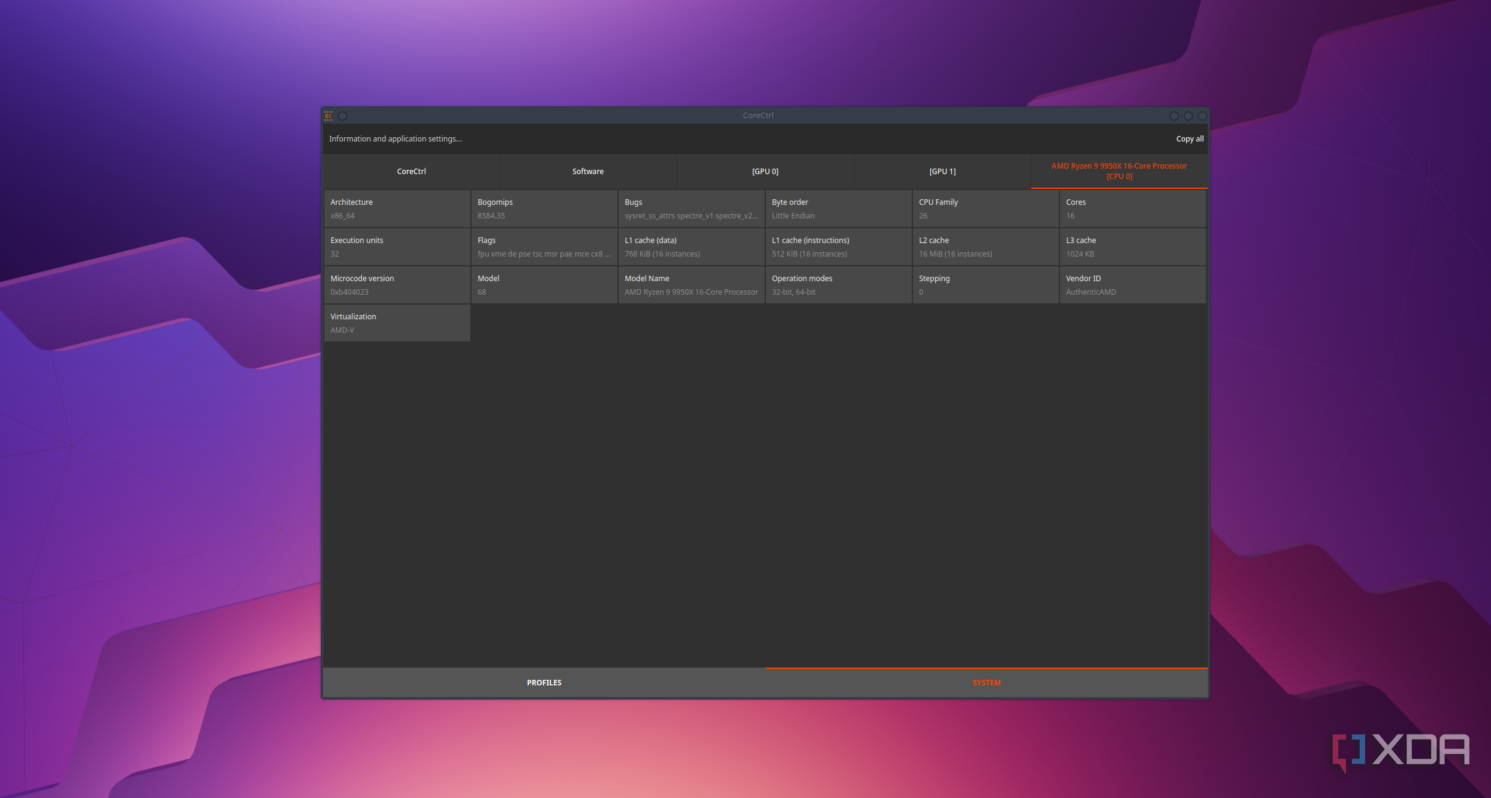Click the Architecture x86_64 cell
This screenshot has width=1491, height=798.
click(x=397, y=209)
